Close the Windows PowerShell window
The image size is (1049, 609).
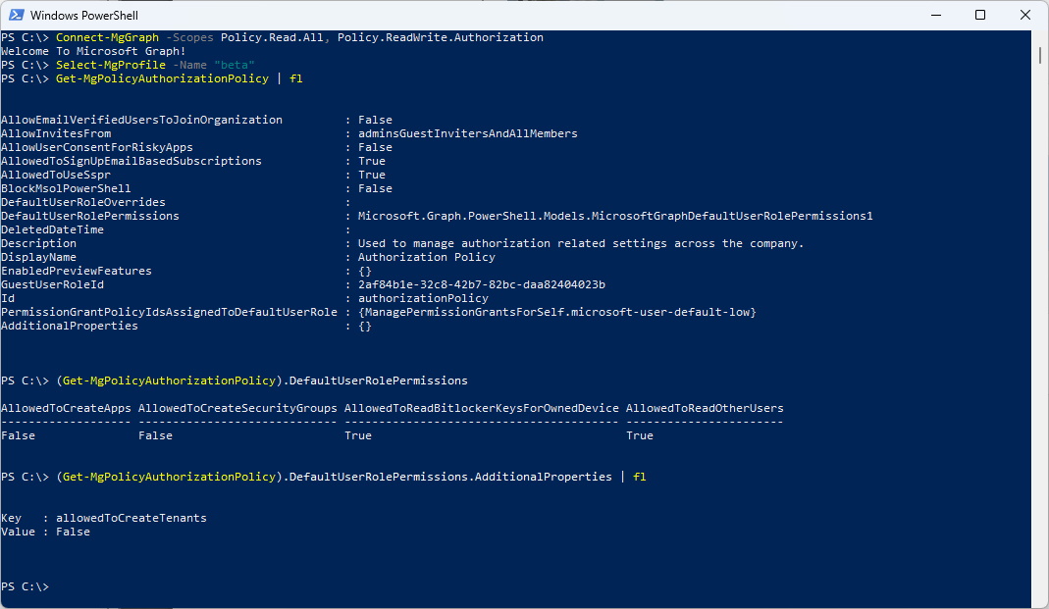[1024, 15]
